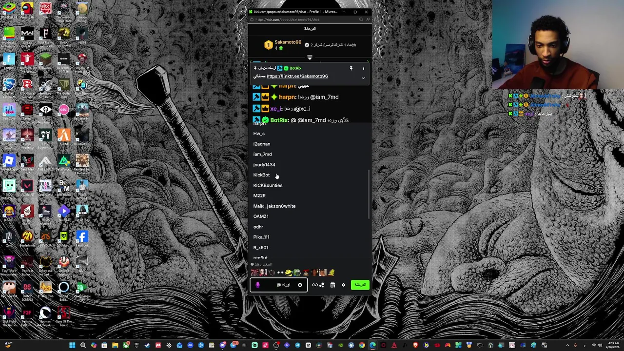The image size is (624, 351).
Task: Open the INSIDE desktop shortcut
Action: 82,36
